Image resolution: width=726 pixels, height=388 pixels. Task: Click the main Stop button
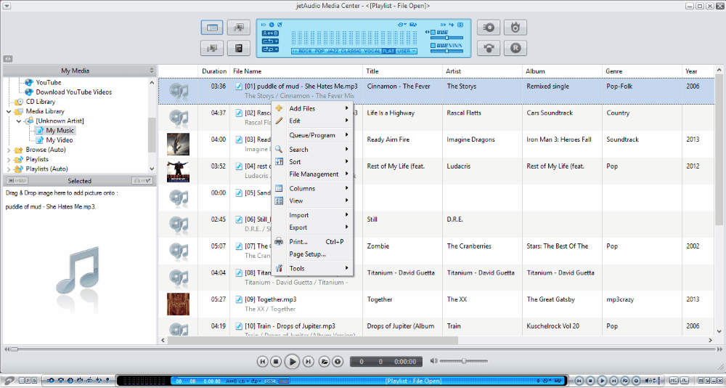(x=276, y=361)
